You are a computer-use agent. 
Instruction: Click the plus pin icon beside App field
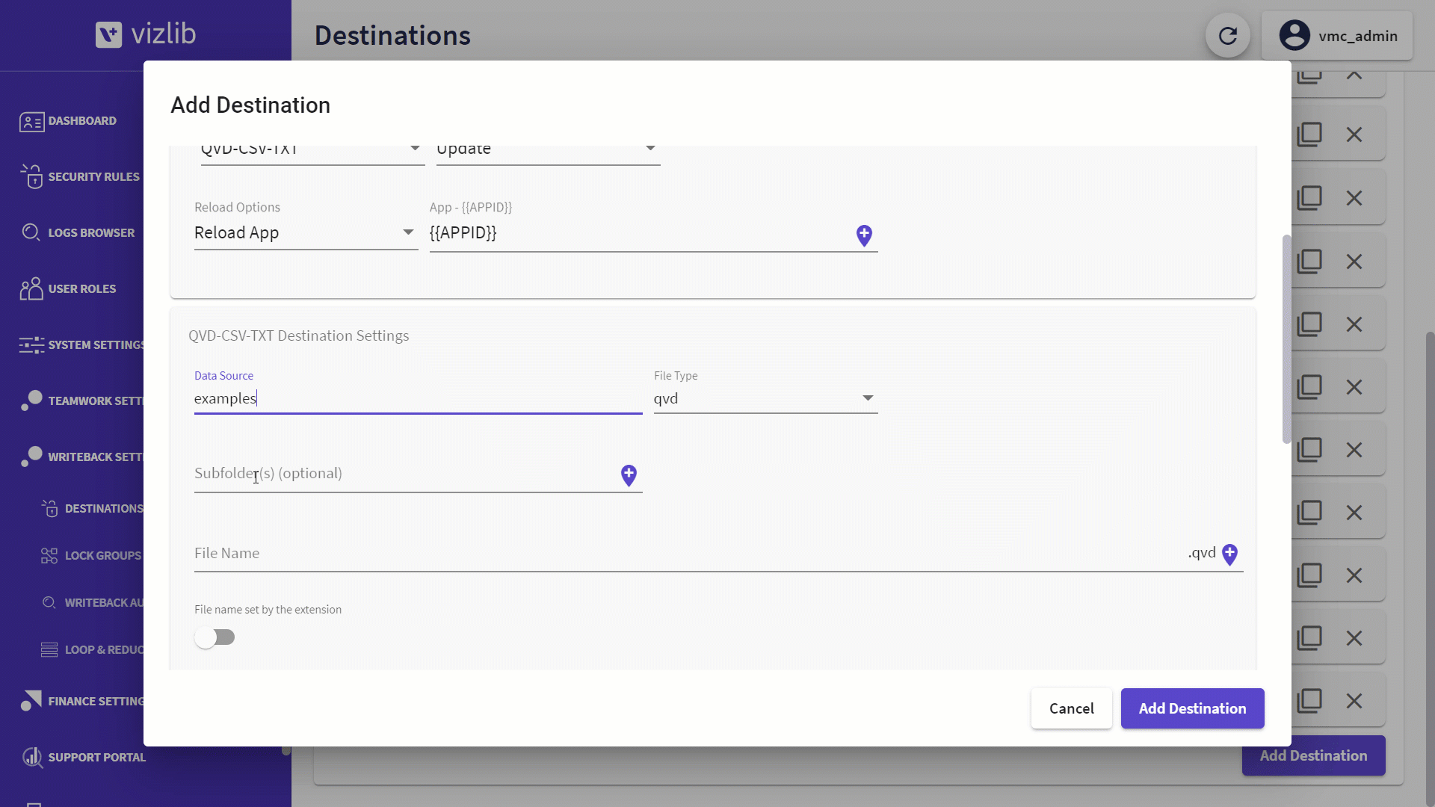[x=864, y=235]
